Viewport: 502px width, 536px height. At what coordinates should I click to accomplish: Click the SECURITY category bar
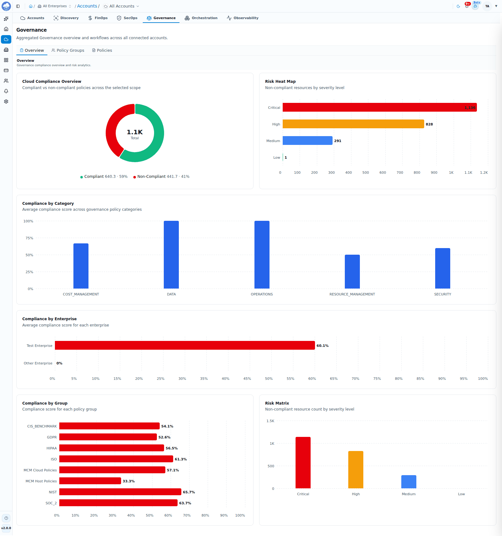443,268
